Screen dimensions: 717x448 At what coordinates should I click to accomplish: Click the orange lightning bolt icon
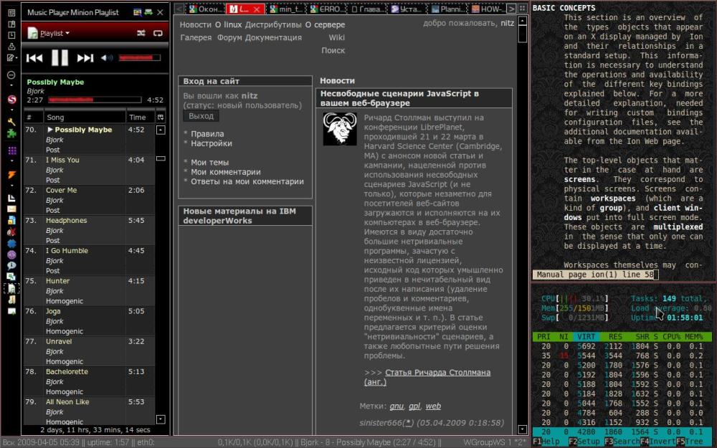(x=11, y=175)
